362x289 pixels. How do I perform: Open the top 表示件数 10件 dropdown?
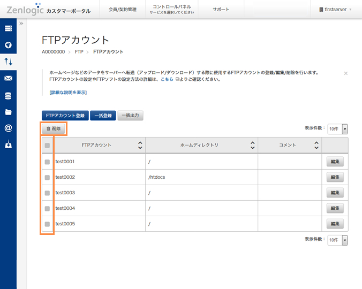coord(338,129)
